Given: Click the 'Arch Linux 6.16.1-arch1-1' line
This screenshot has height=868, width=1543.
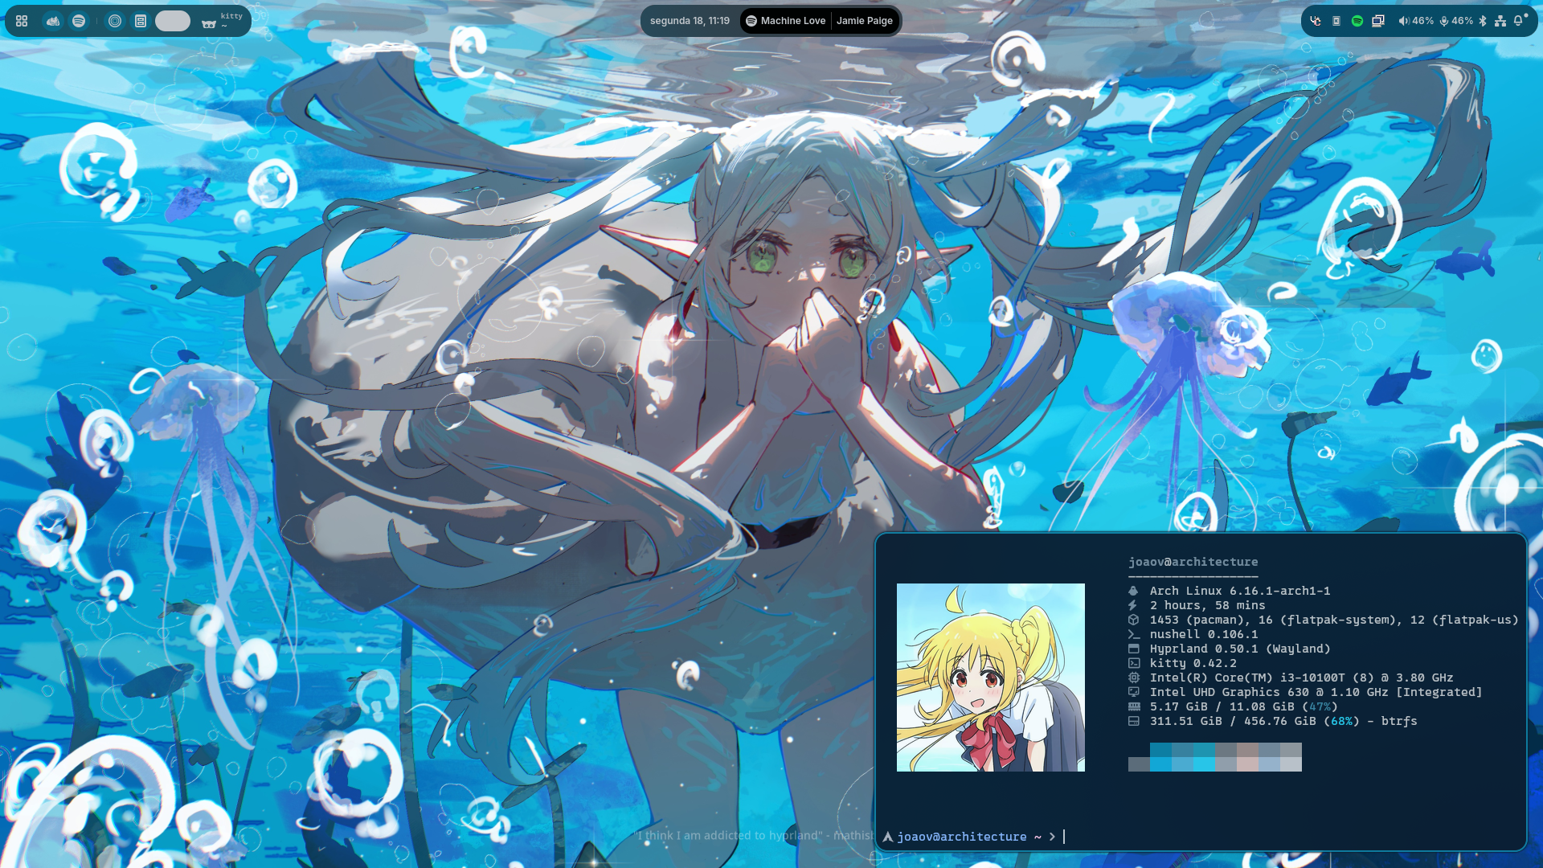Looking at the screenshot, I should point(1240,591).
